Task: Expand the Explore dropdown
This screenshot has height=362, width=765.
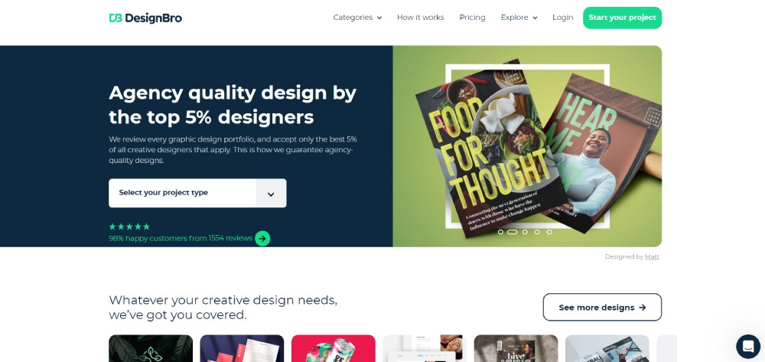Action: (519, 18)
